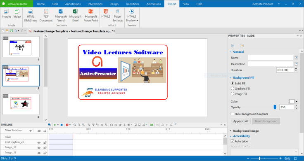
Task: Select Solid Fill radio button
Action: tap(233, 83)
